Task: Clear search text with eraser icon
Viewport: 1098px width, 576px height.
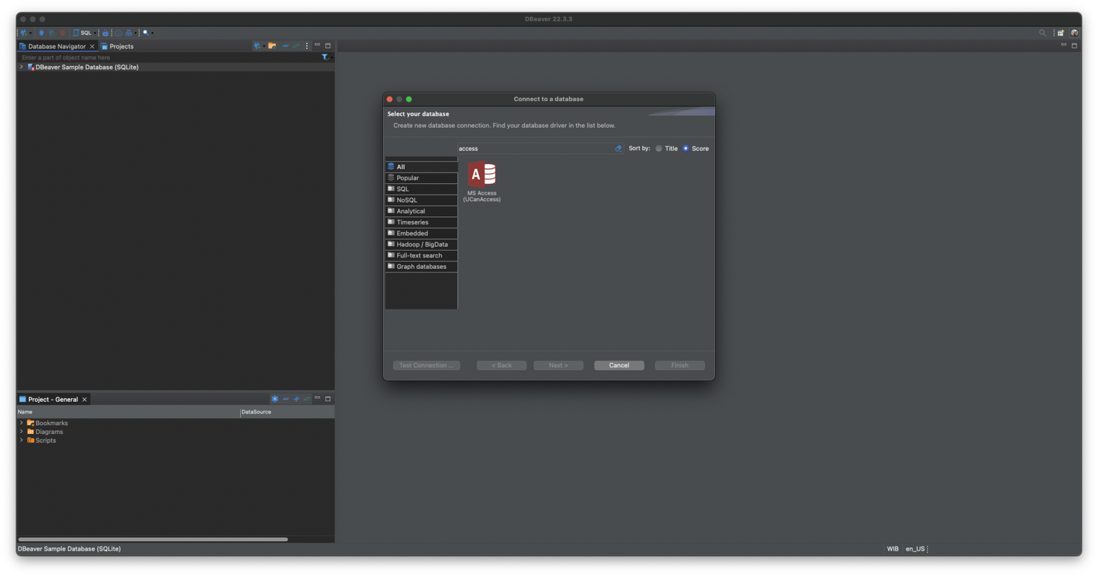Action: click(x=618, y=148)
